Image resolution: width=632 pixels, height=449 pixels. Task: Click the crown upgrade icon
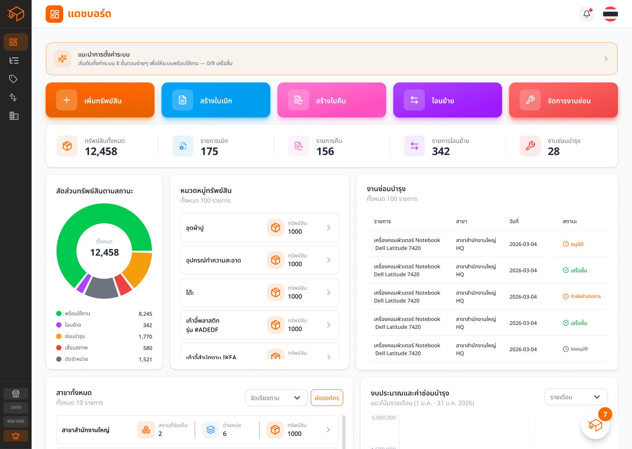(x=16, y=436)
